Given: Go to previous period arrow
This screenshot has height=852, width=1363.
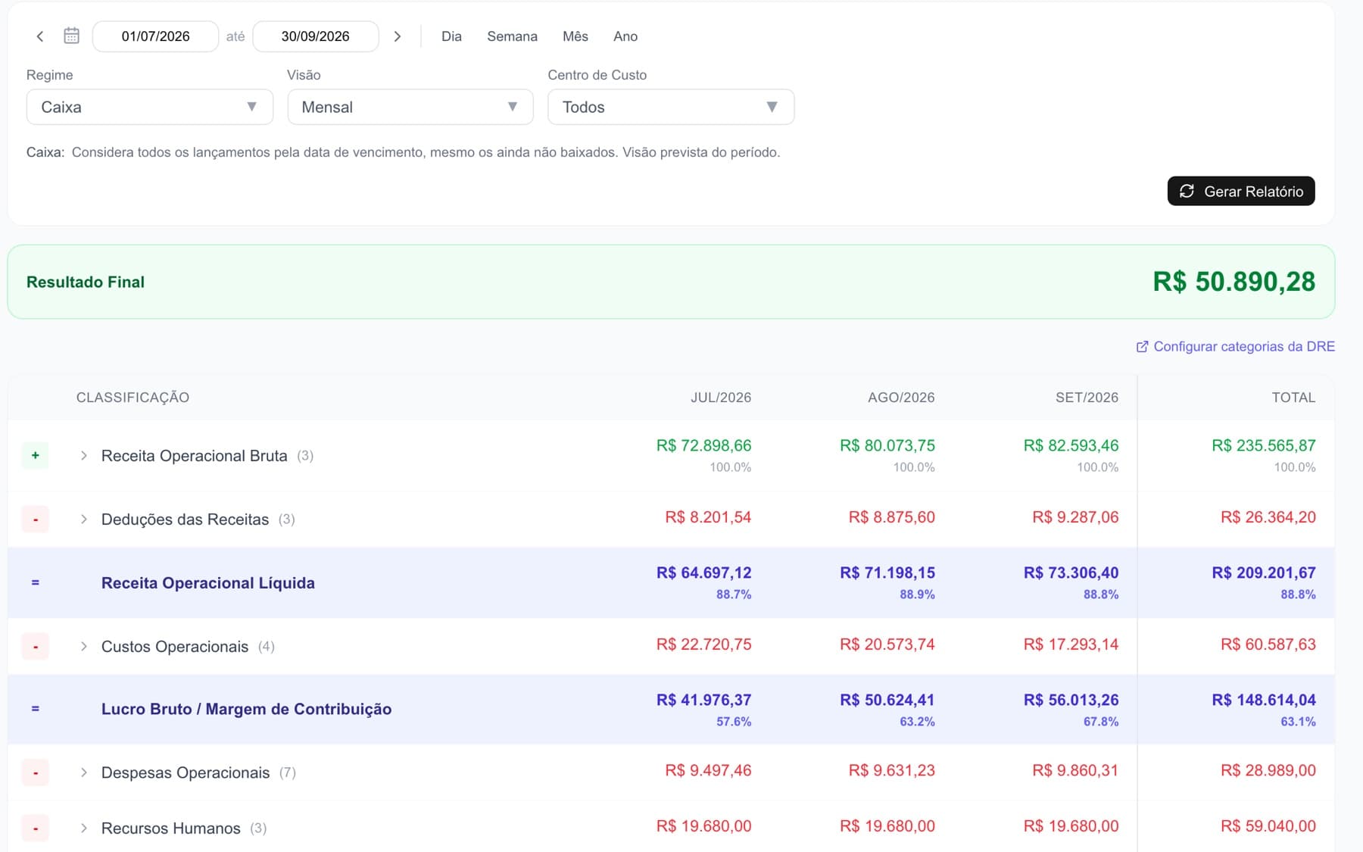Looking at the screenshot, I should click(40, 36).
